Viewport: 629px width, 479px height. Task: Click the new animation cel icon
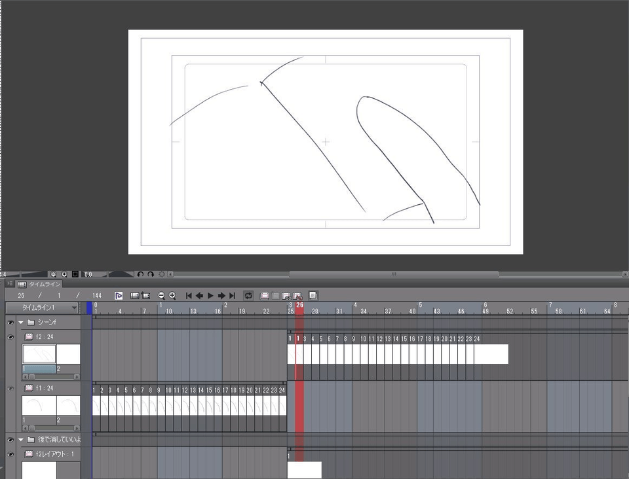pyautogui.click(x=265, y=296)
